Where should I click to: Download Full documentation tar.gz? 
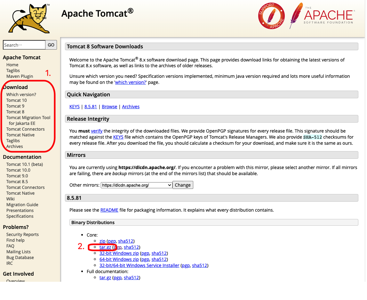click(x=105, y=278)
